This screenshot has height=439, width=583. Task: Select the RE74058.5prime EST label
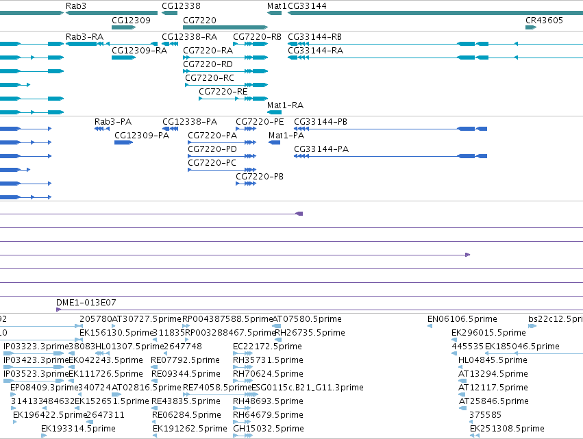tap(217, 388)
